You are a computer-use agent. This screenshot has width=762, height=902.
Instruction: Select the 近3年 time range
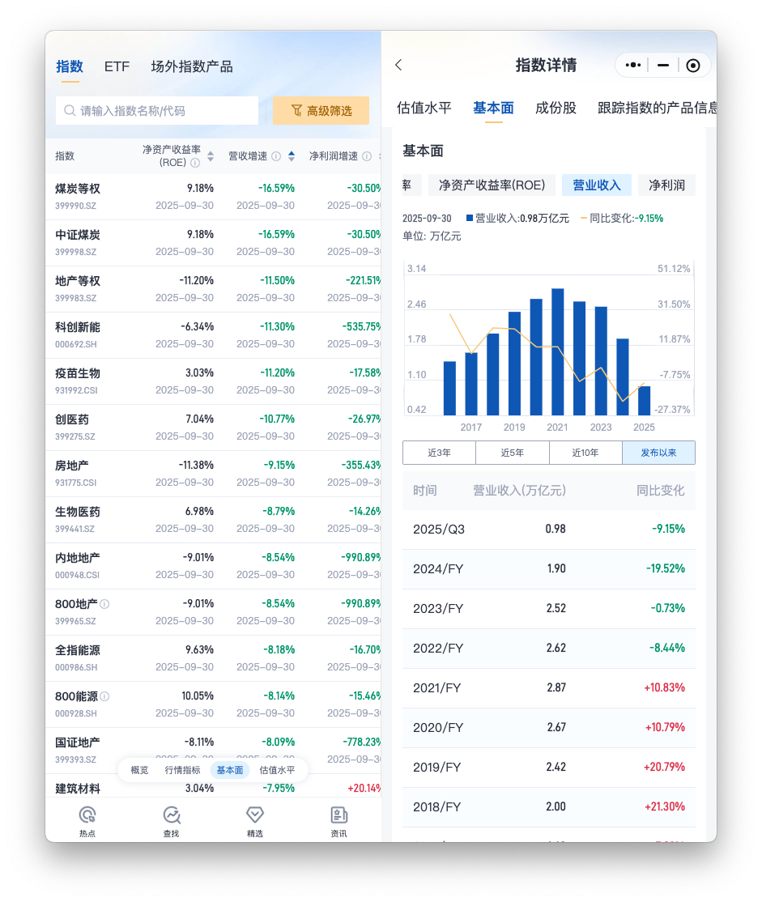tap(439, 453)
